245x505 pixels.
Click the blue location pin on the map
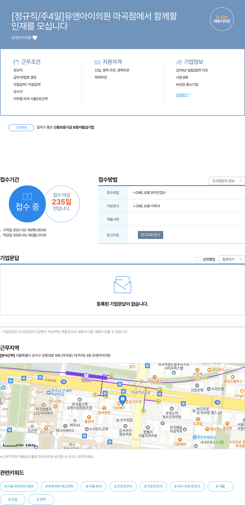point(122,400)
